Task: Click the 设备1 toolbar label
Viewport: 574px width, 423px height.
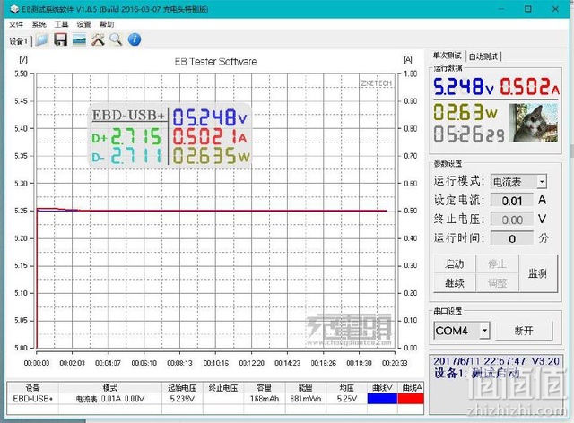Action: pyautogui.click(x=18, y=41)
